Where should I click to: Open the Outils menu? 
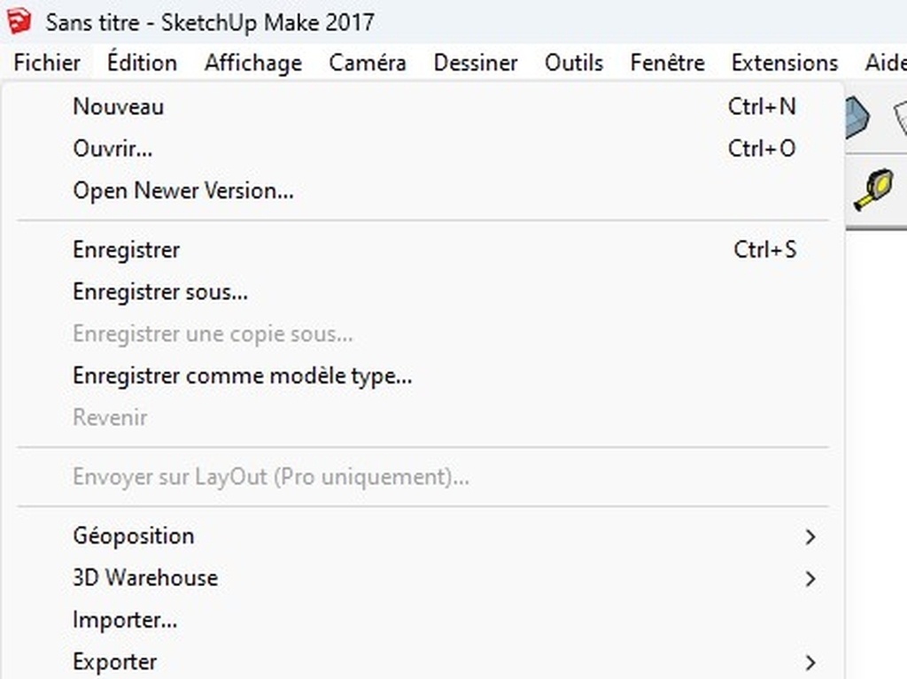(x=574, y=63)
